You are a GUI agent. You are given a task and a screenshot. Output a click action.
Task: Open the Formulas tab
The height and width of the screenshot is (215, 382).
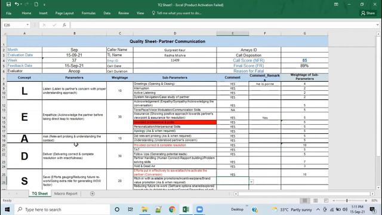88,13
